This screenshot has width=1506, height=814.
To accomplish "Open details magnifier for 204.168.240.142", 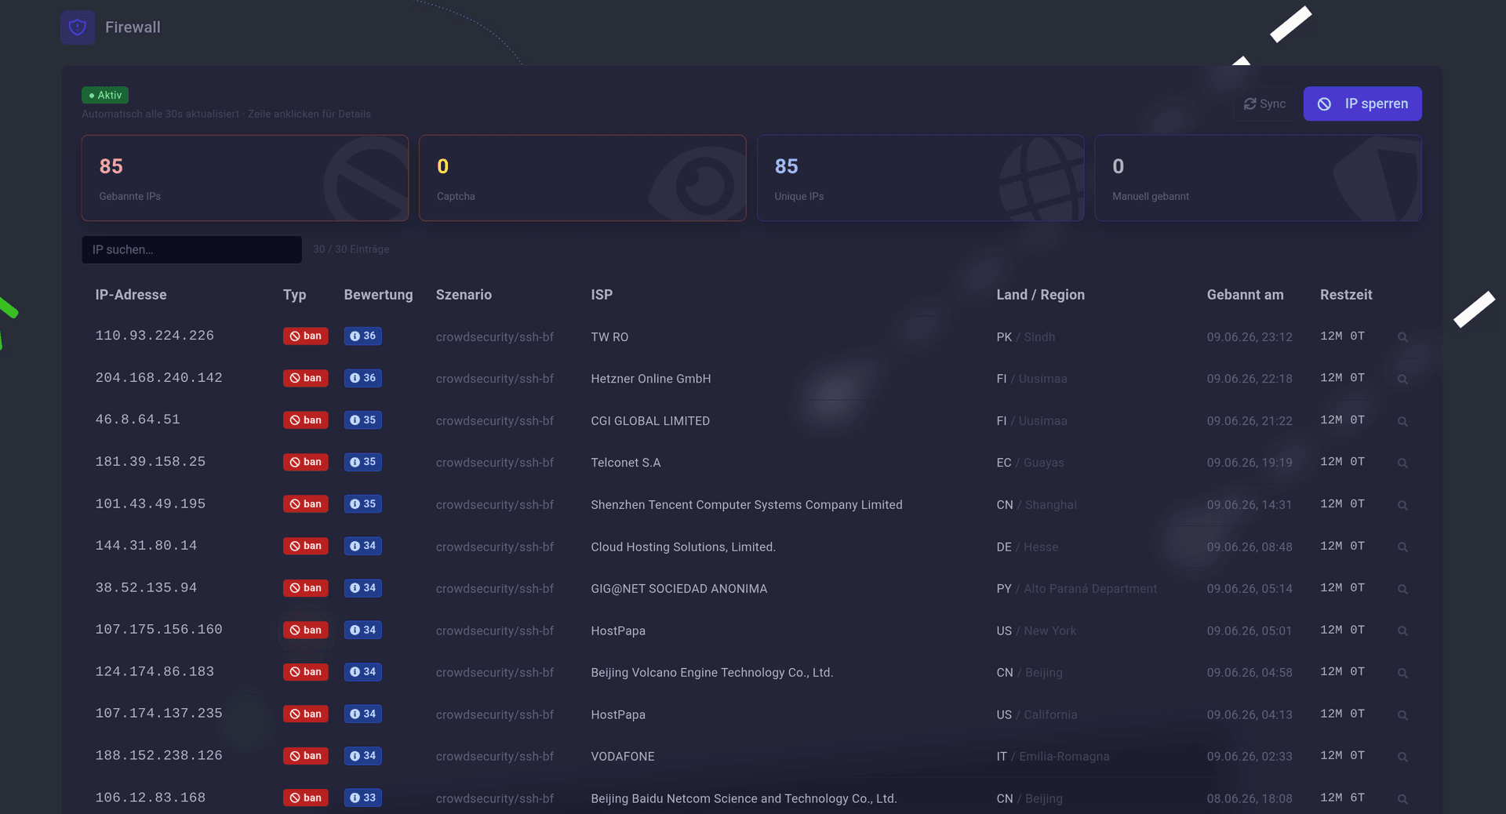I will coord(1402,379).
